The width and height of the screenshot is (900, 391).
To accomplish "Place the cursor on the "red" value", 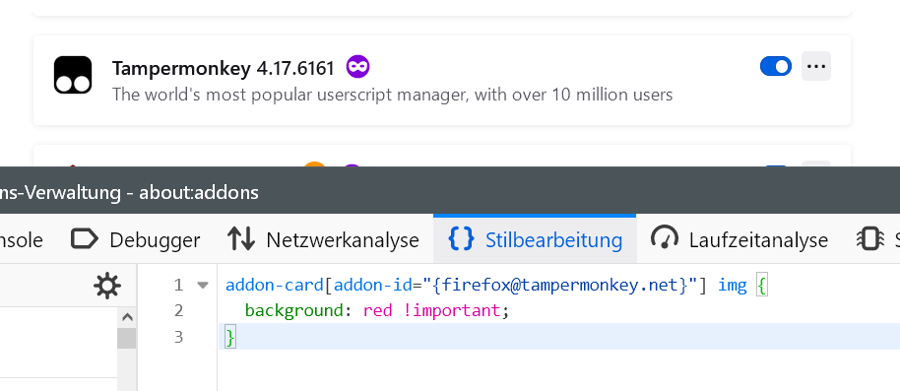I will coord(378,311).
